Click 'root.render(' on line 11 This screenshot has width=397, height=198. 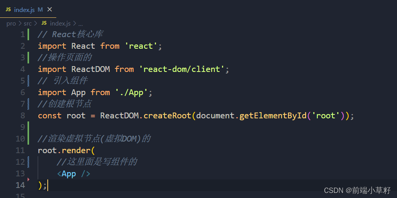tap(66, 150)
